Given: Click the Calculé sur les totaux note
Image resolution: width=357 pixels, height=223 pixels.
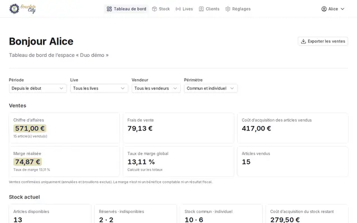Looking at the screenshot, I should [x=145, y=169].
